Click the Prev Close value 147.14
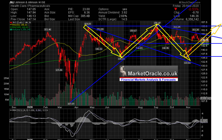Screen dimensions: 222x140 tap(31, 19)
